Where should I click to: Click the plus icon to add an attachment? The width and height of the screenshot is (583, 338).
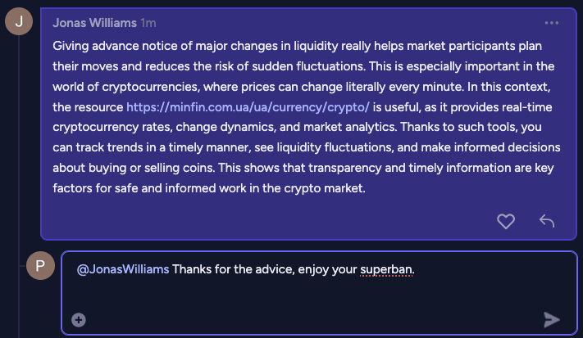click(79, 320)
